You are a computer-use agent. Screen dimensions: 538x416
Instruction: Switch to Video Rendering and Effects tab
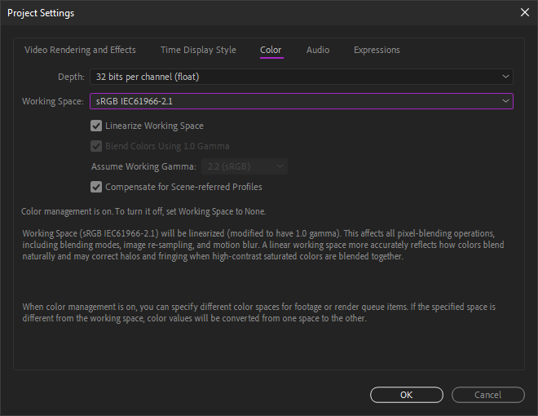[x=80, y=50]
